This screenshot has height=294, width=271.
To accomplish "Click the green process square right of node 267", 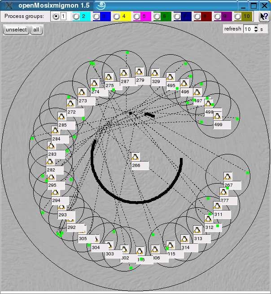I will pyautogui.click(x=248, y=173).
